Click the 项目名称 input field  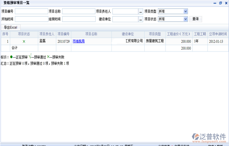click(79, 11)
